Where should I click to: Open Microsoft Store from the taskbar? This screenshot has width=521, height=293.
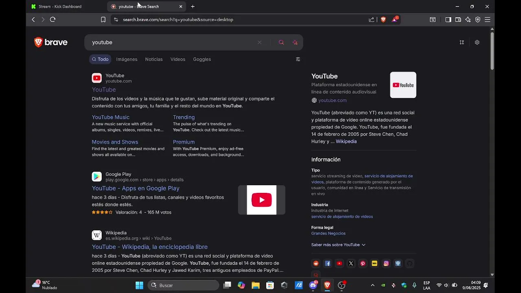tap(270, 285)
